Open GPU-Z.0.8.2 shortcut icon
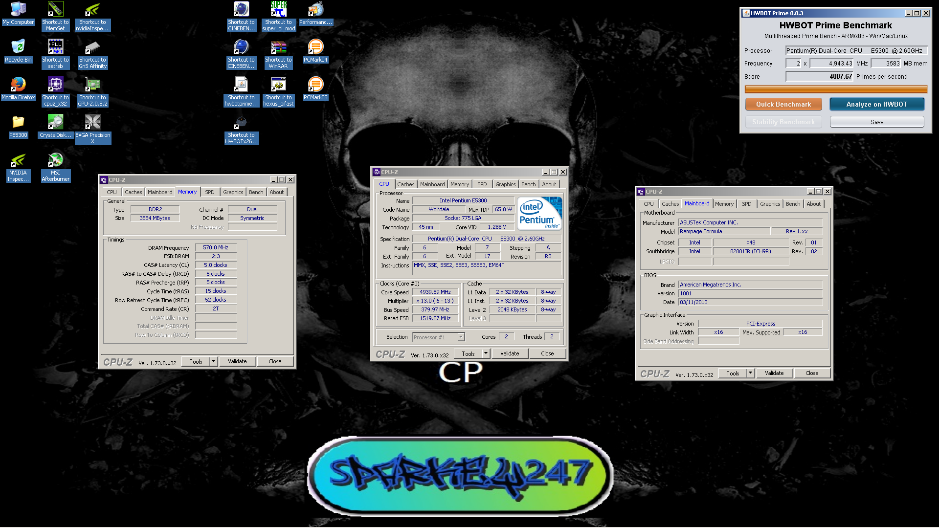 click(92, 91)
